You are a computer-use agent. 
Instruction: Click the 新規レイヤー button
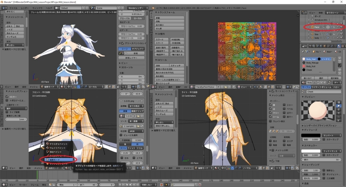pos(131,58)
